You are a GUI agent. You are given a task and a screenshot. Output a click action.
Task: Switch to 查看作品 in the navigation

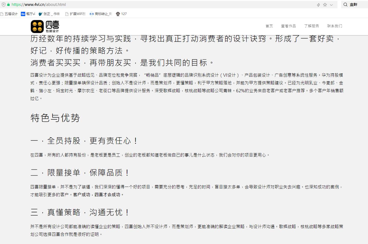288,26
